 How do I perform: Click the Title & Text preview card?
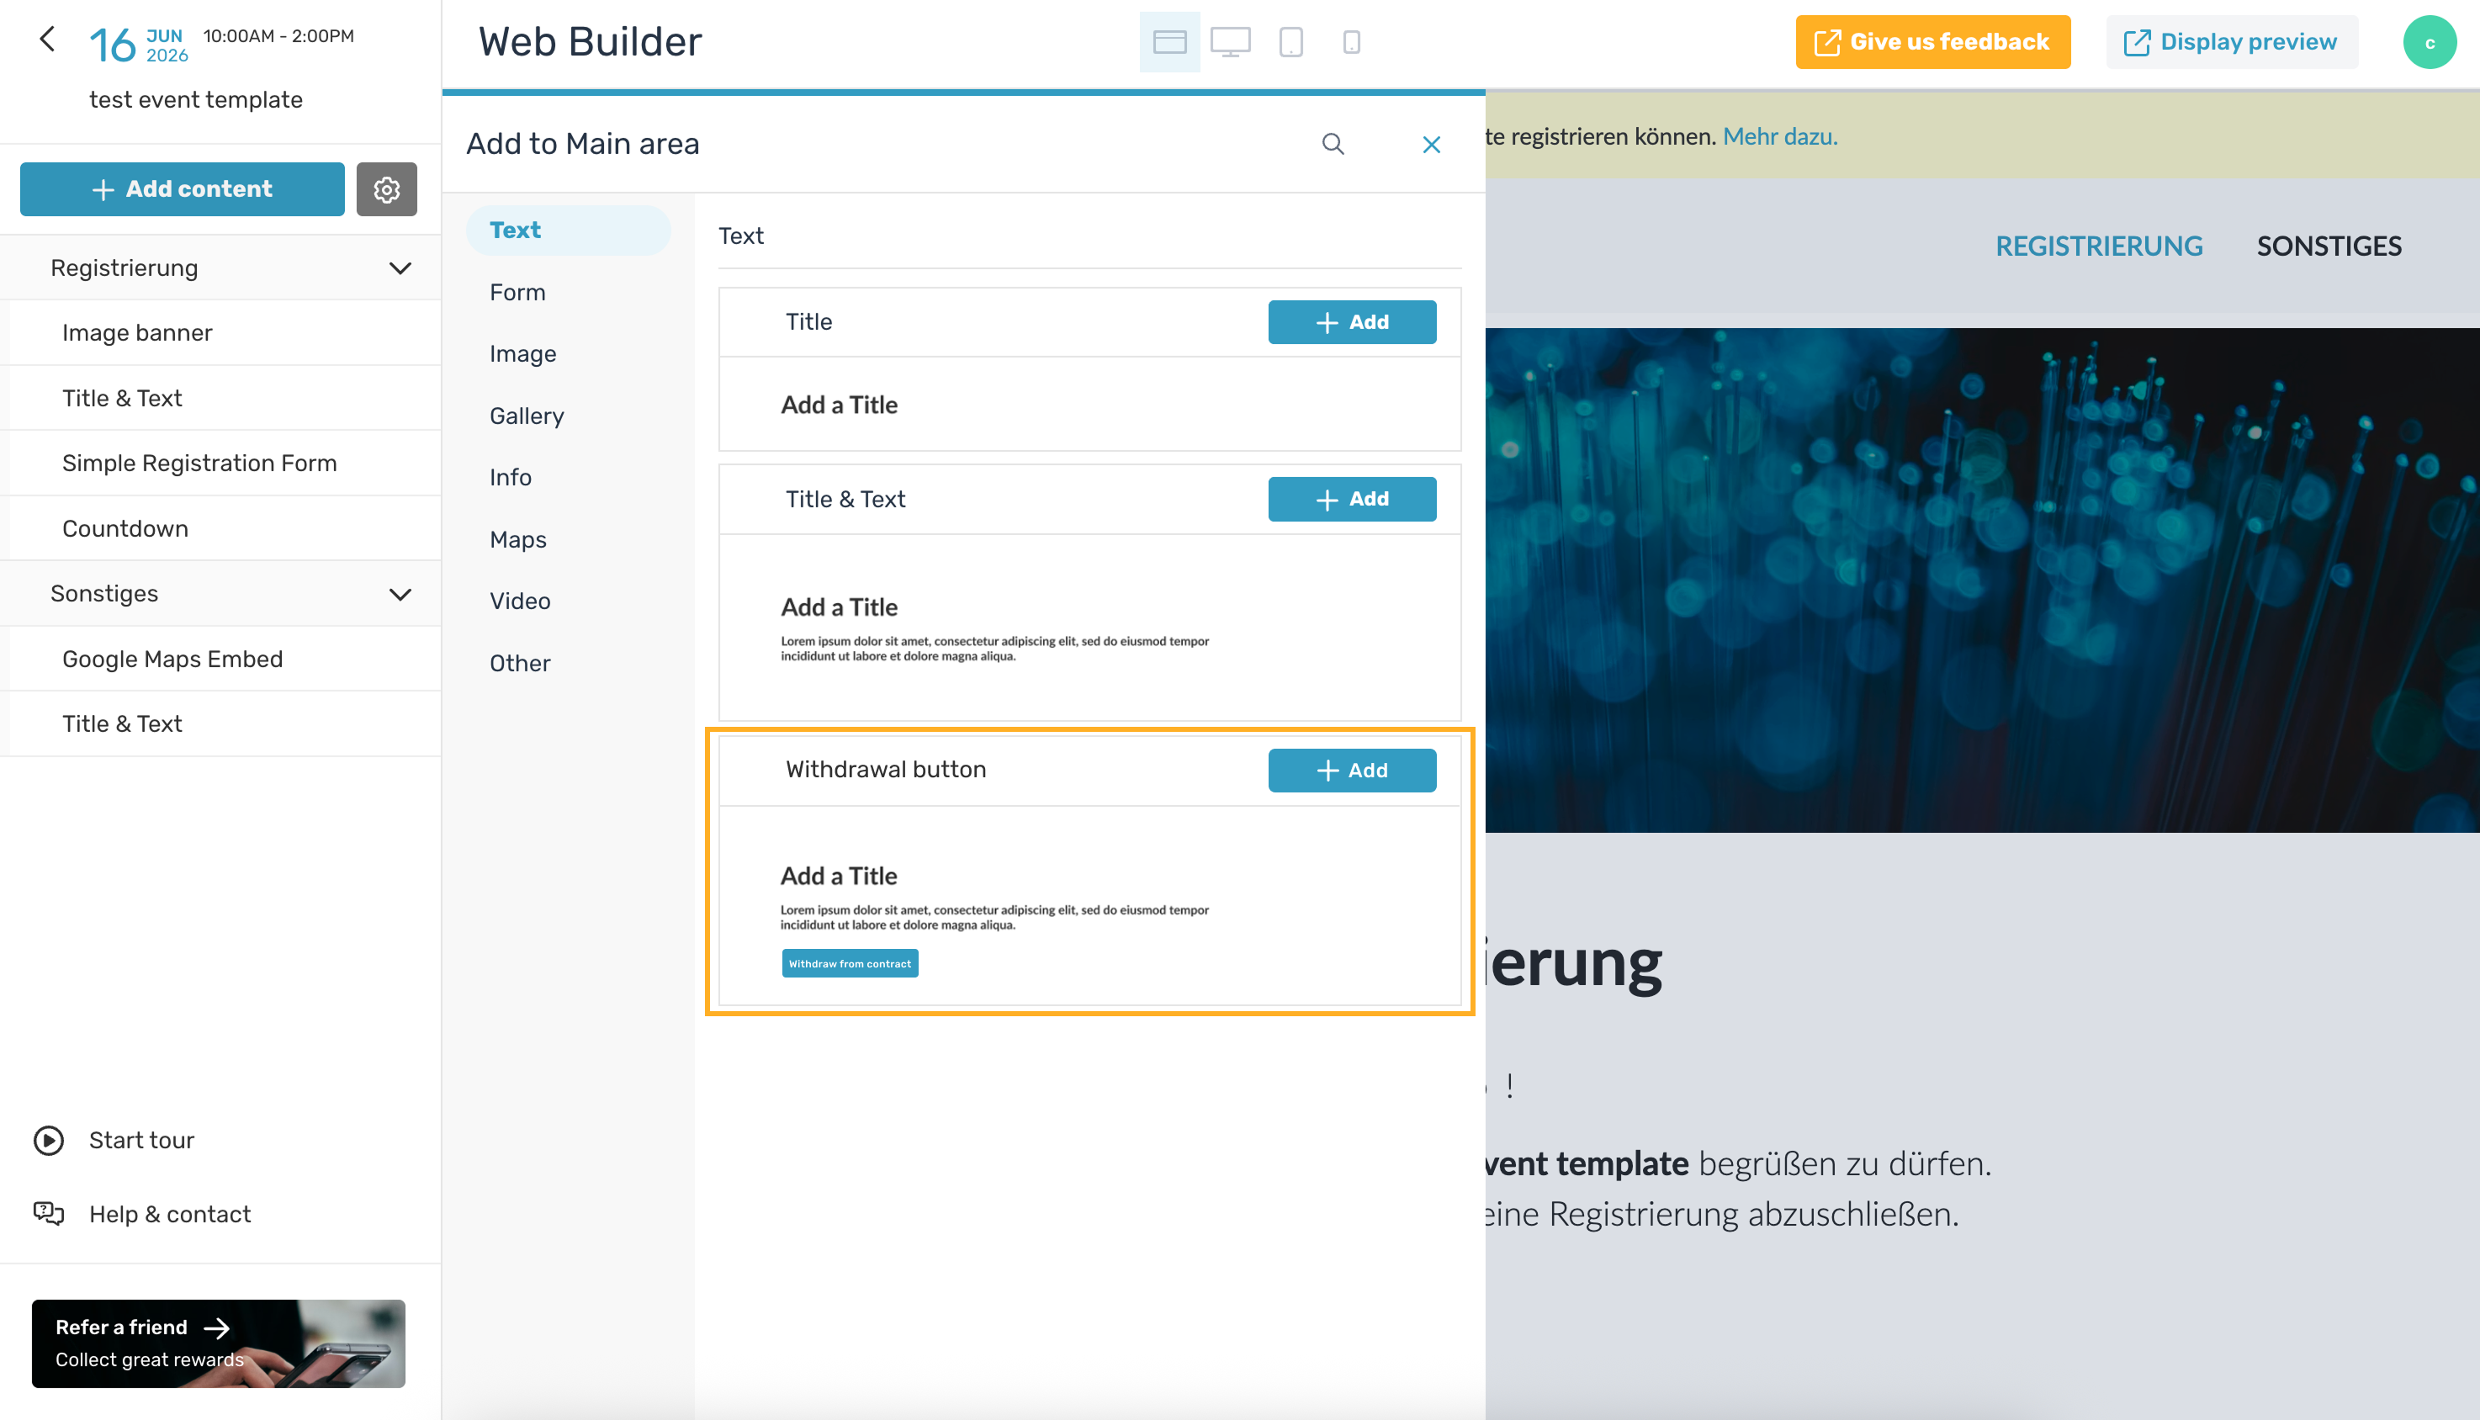click(1089, 627)
